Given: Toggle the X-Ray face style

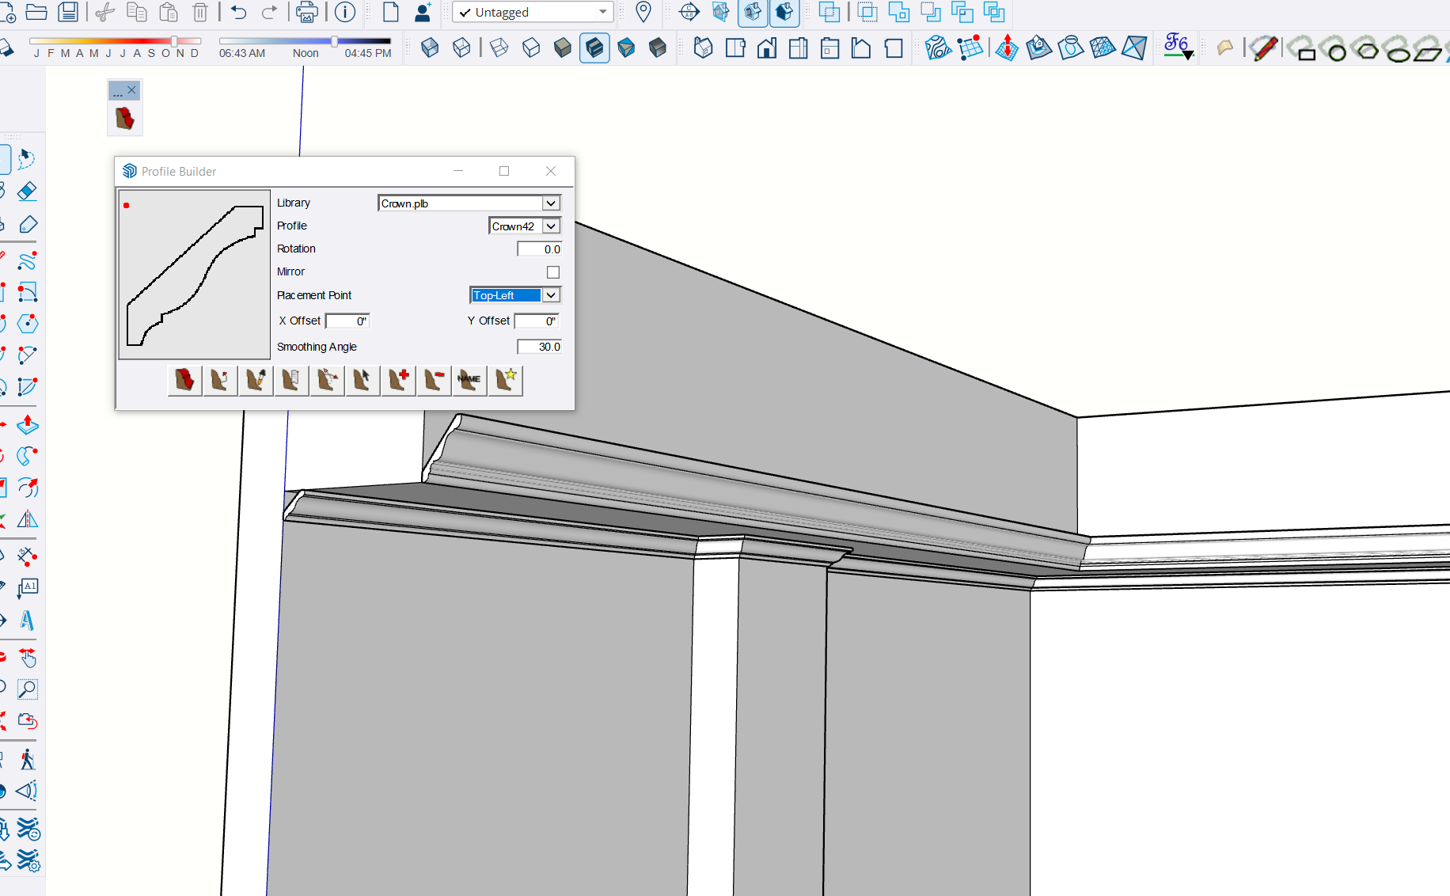Looking at the screenshot, I should (430, 48).
